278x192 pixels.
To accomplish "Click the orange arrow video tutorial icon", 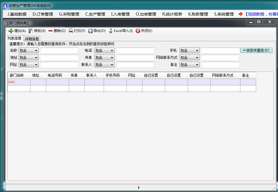I will click(240, 14).
